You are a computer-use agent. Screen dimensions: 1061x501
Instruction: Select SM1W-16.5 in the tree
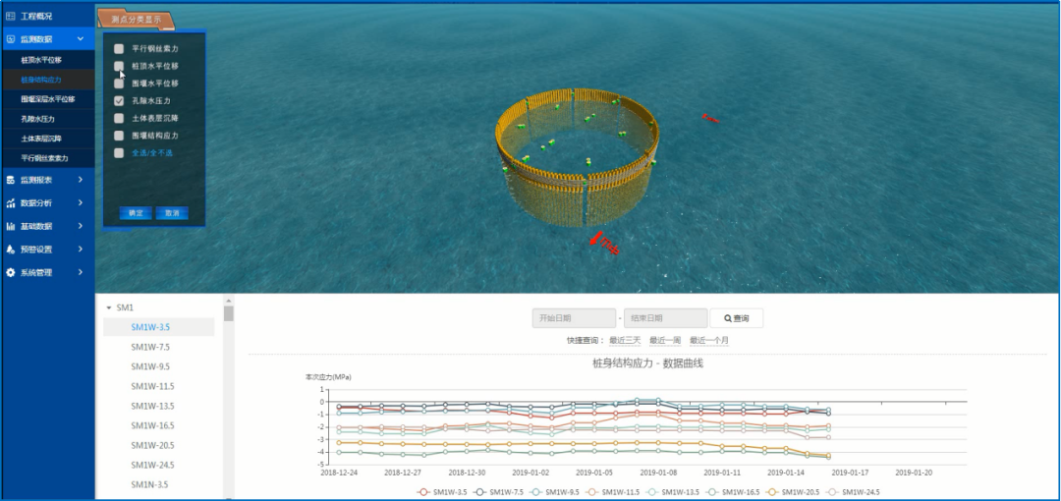click(152, 426)
